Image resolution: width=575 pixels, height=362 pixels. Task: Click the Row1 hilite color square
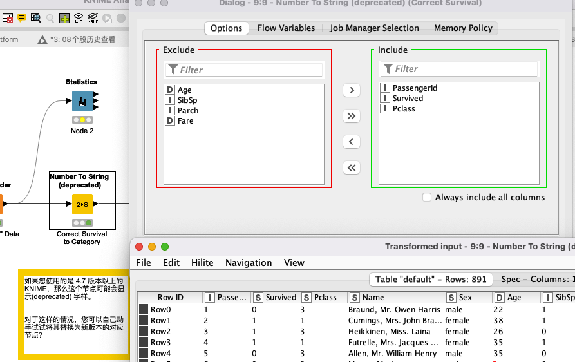tap(144, 321)
